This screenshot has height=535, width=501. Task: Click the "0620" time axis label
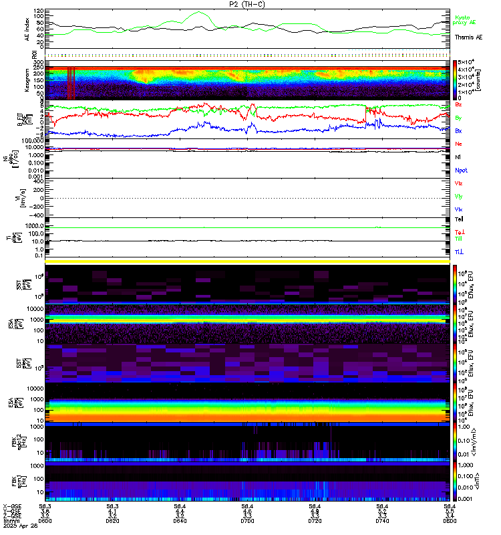click(112, 521)
